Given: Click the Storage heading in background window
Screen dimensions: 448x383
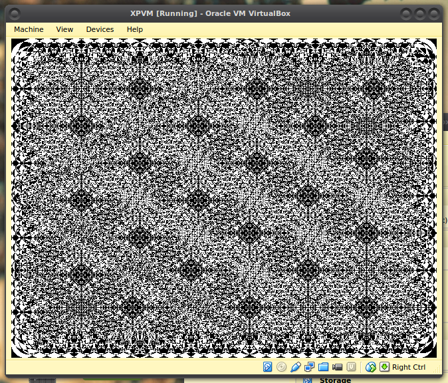Looking at the screenshot, I should coord(335,380).
